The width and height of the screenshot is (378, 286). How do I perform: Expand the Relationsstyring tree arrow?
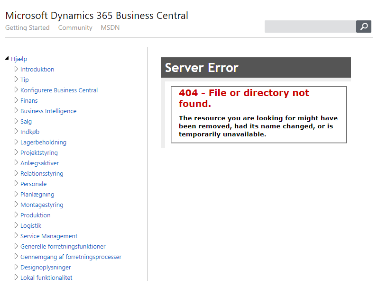pyautogui.click(x=16, y=173)
